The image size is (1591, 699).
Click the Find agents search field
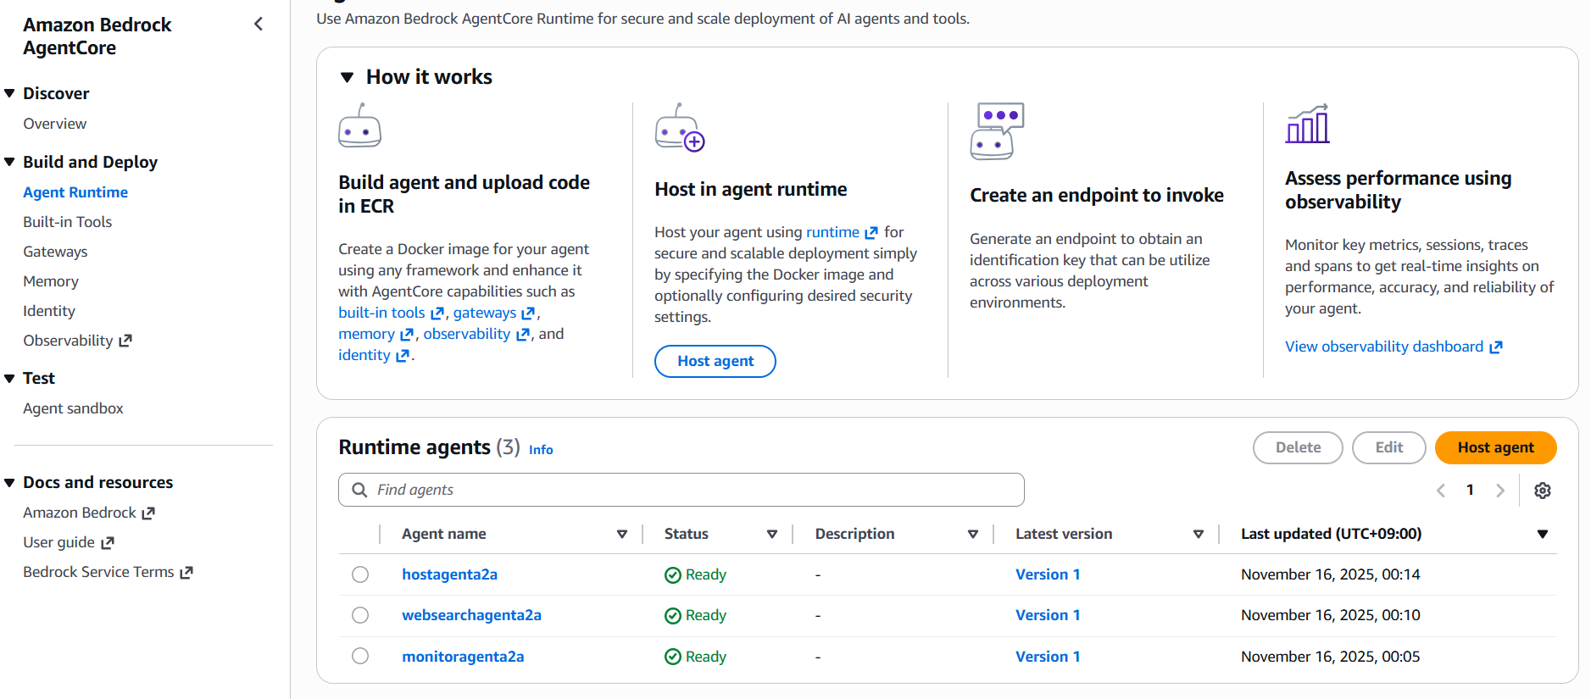pyautogui.click(x=695, y=491)
